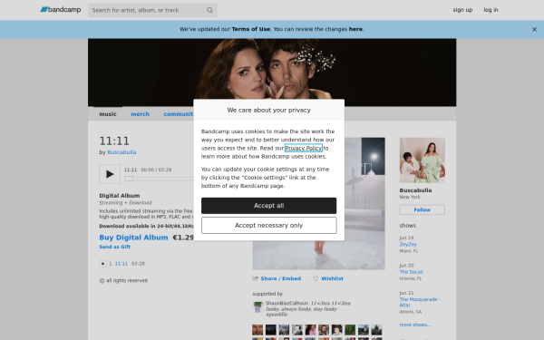This screenshot has width=544, height=340.
Task: Open the sign up link
Action: tap(462, 10)
